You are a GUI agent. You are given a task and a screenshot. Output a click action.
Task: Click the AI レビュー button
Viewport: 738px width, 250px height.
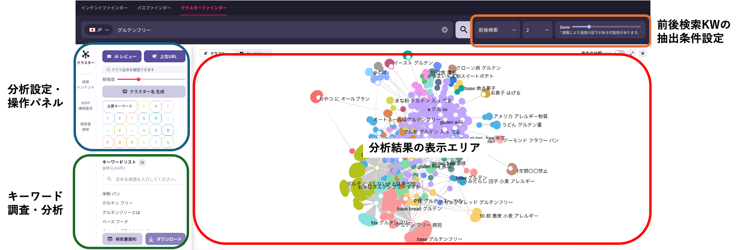pyautogui.click(x=122, y=57)
